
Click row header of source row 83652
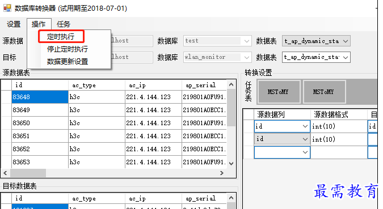click(6, 149)
